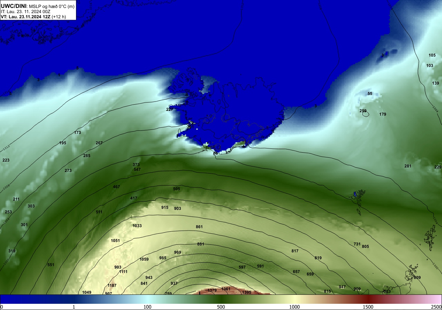Click the '100' label on the color scale
This screenshot has width=442, height=310.
pos(147,307)
